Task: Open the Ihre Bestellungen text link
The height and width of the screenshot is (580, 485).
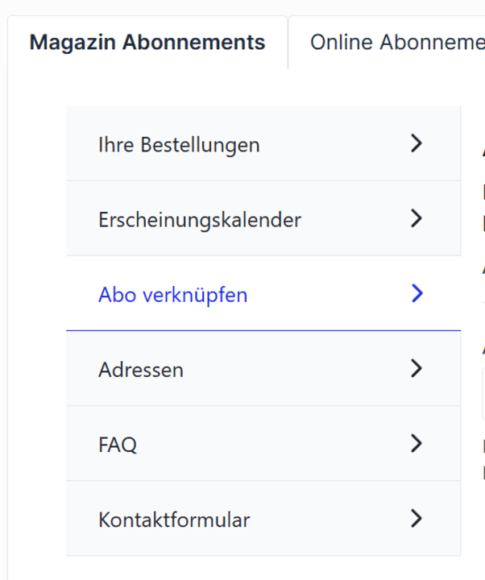Action: click(x=179, y=145)
